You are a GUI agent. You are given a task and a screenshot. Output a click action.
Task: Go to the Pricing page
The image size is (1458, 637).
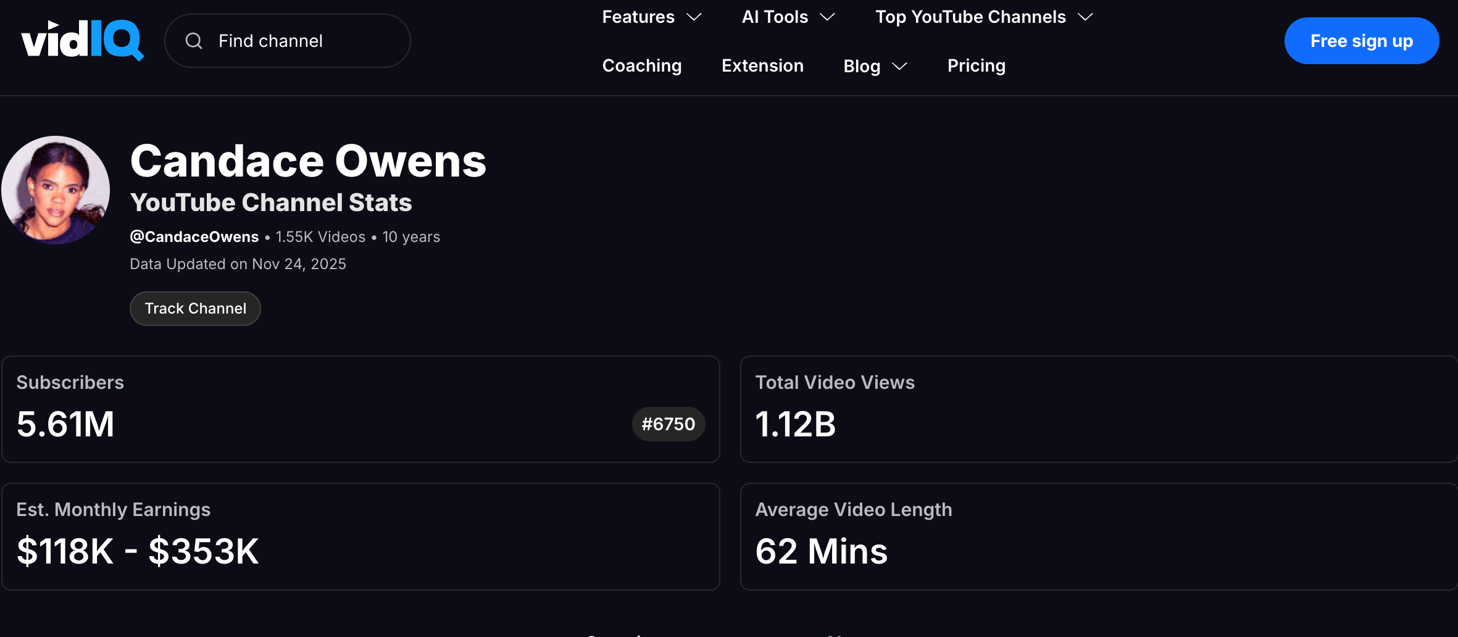[x=977, y=65]
